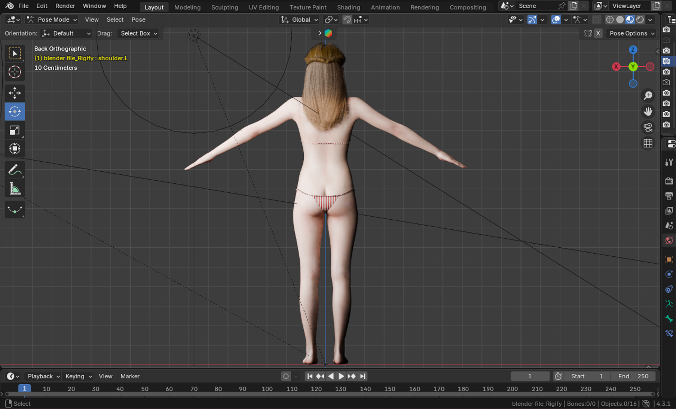Toggle X-axis mirror in pose options
This screenshot has width=676, height=409.
(598, 33)
